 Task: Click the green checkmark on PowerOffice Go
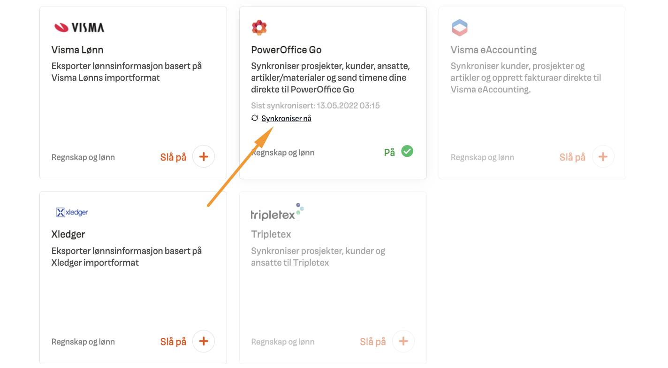tap(406, 151)
